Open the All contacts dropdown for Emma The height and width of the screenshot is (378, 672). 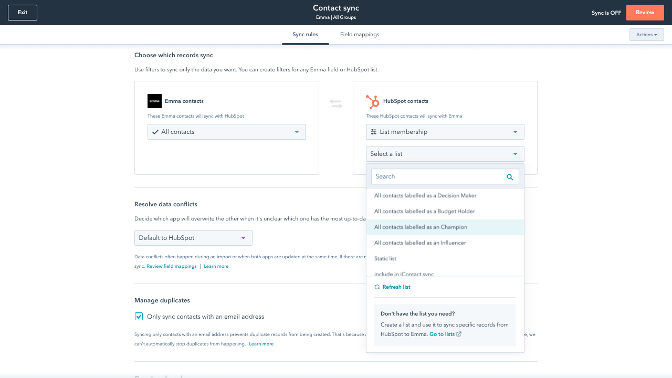tap(226, 132)
